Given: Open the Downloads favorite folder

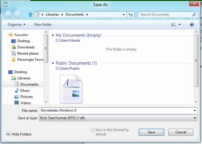Looking at the screenshot, I should (x=26, y=47).
